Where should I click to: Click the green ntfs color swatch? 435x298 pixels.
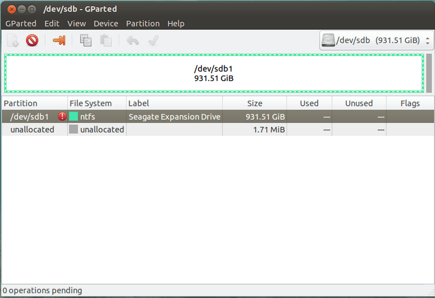tap(73, 117)
